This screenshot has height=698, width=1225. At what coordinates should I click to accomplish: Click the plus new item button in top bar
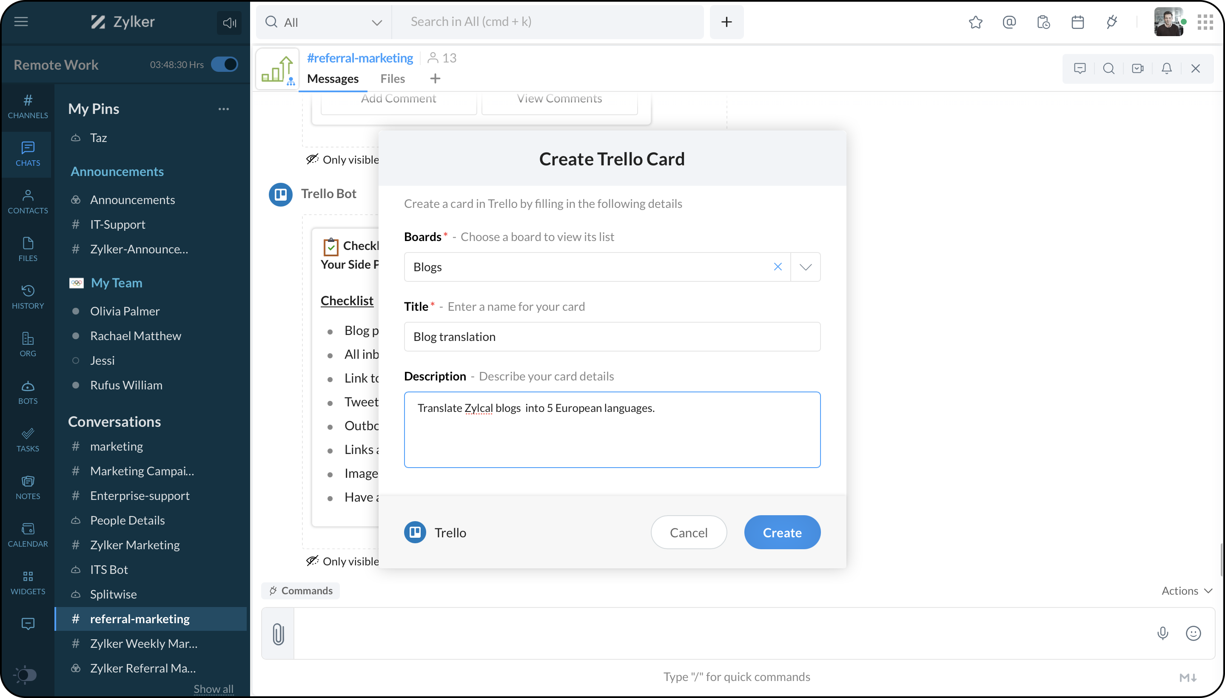[726, 22]
